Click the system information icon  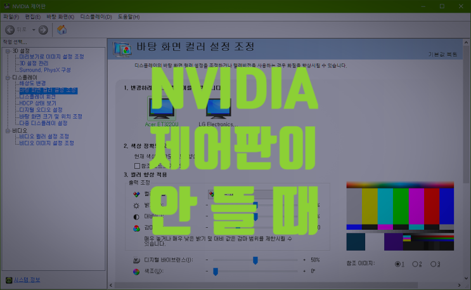click(9, 280)
